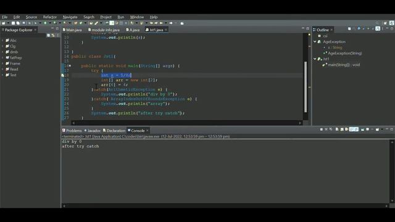
Task: Click the Save toolbar icon
Action: (x=13, y=23)
